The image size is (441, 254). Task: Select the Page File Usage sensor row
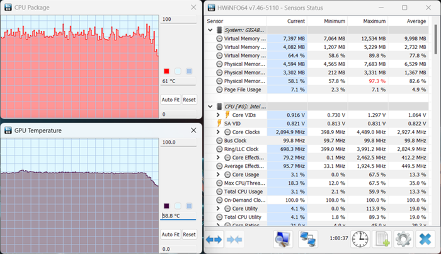242,89
